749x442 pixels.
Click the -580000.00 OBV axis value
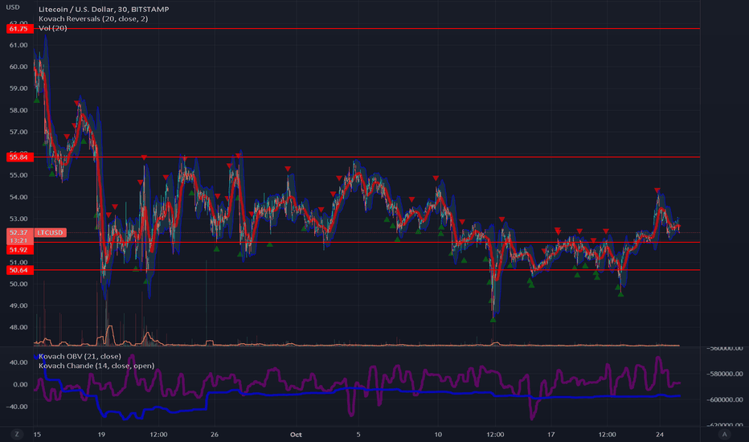(x=725, y=374)
